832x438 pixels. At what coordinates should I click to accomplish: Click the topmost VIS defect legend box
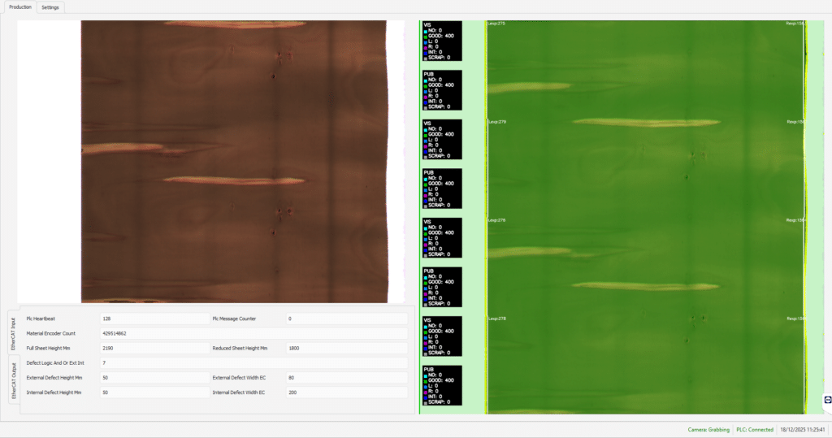(441, 41)
